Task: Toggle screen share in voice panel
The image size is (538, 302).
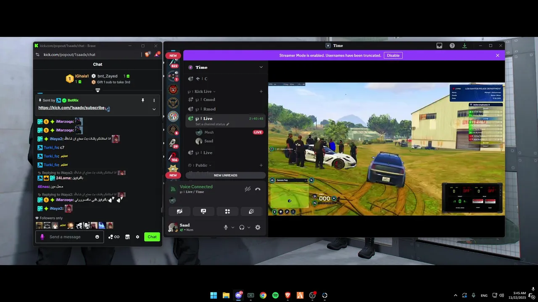Action: pos(203,211)
